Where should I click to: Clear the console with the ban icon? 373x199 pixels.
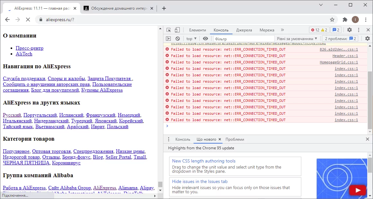point(177,39)
